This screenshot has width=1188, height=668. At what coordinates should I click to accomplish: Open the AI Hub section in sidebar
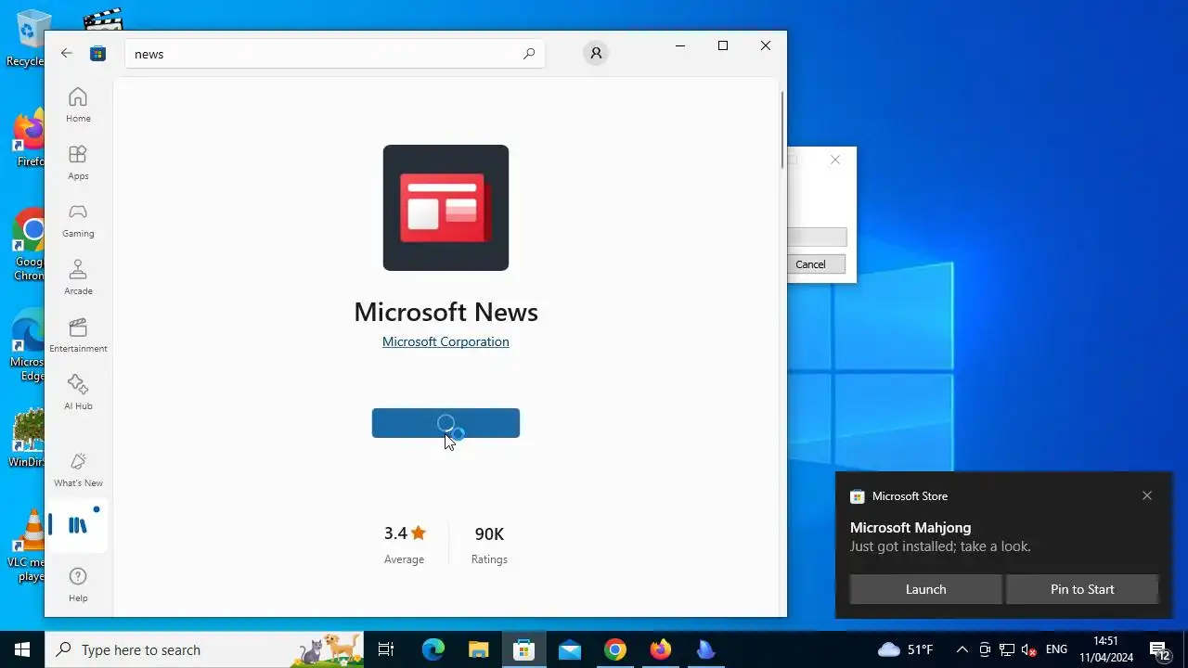coord(78,392)
